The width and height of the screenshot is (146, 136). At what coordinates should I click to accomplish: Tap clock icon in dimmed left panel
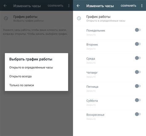6,18
